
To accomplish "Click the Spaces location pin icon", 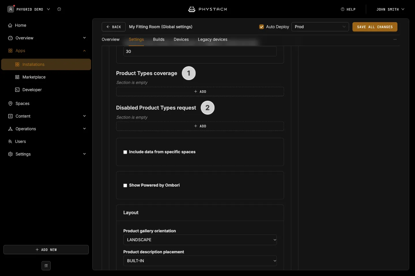I will (10, 103).
